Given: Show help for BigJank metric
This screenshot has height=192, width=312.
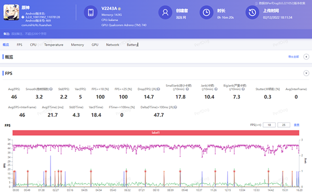Looking at the screenshot, I should (243, 89).
